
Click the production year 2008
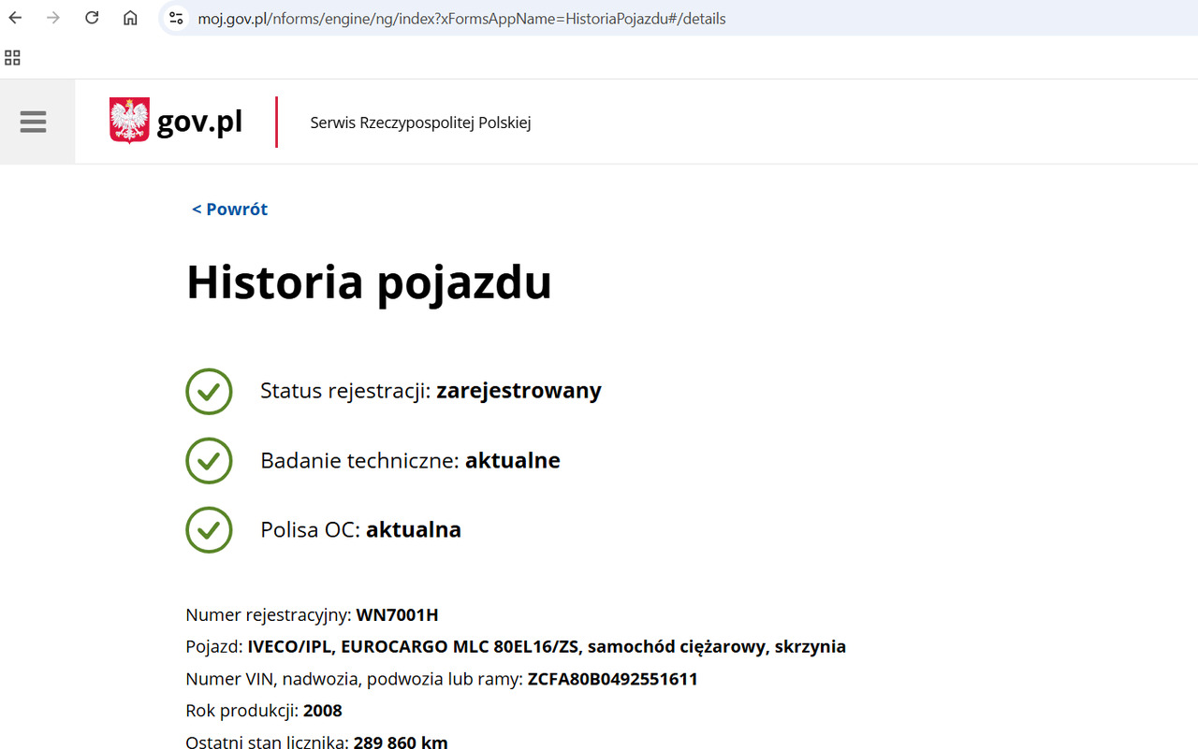pyautogui.click(x=322, y=711)
